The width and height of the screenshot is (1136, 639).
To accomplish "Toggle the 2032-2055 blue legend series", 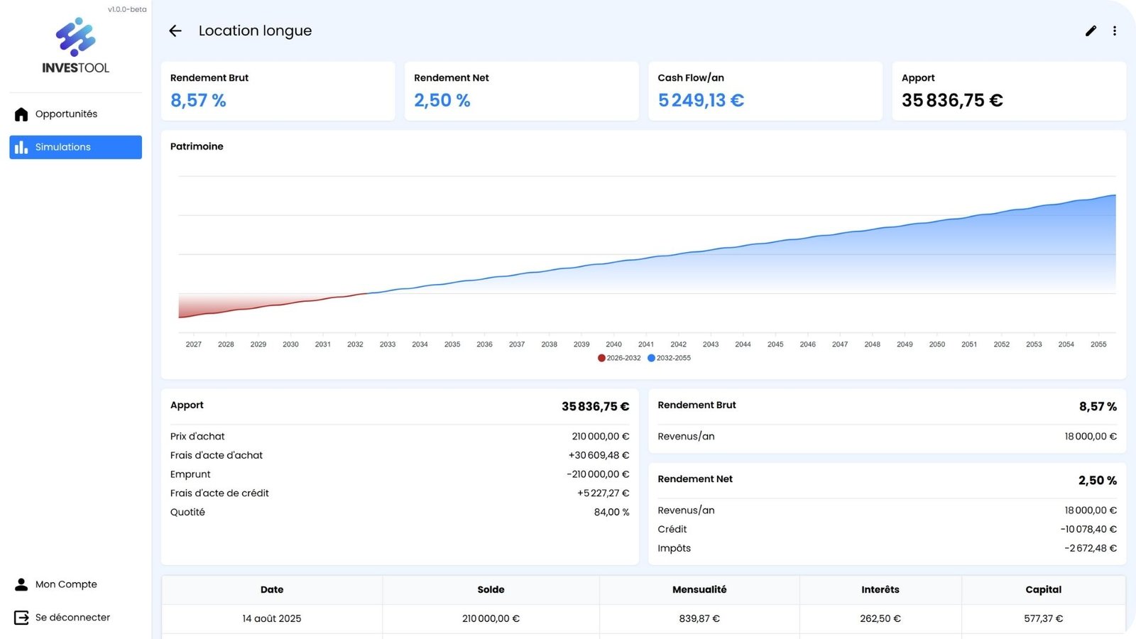I will [x=669, y=358].
